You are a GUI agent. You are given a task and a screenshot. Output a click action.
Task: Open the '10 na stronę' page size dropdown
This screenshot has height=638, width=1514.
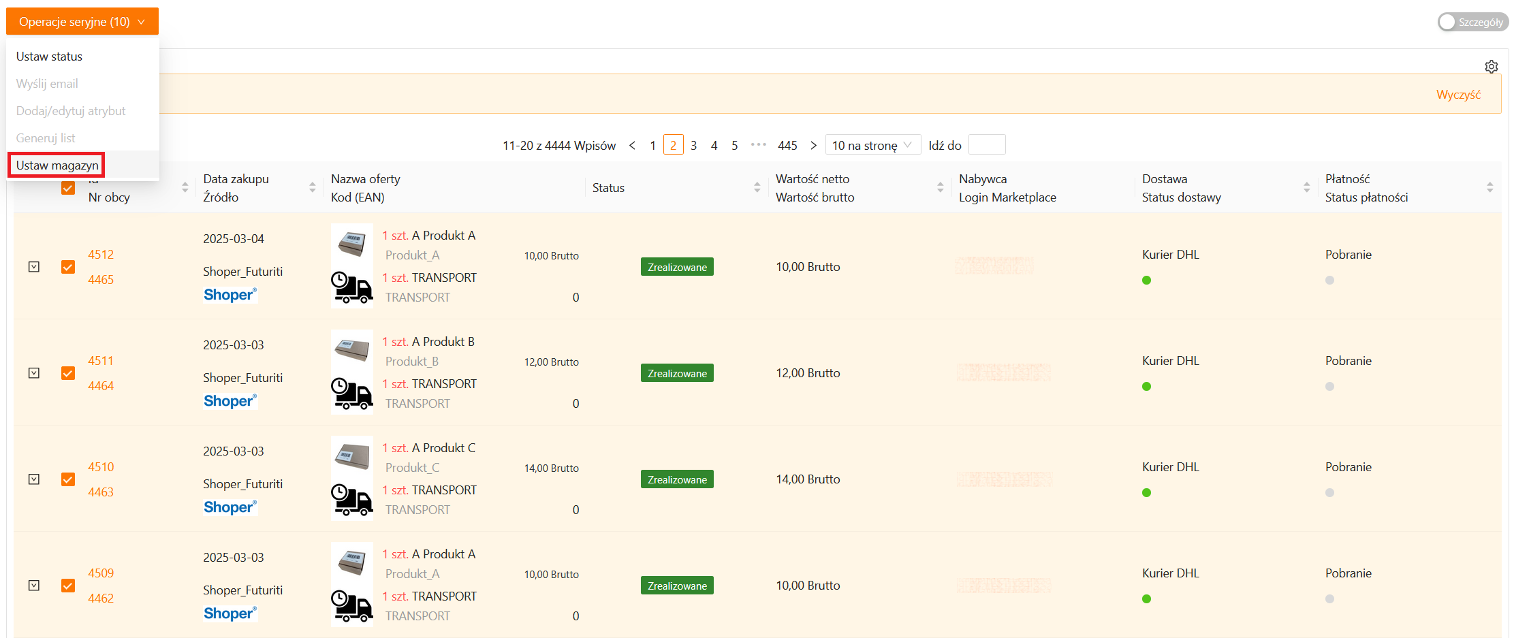point(872,146)
